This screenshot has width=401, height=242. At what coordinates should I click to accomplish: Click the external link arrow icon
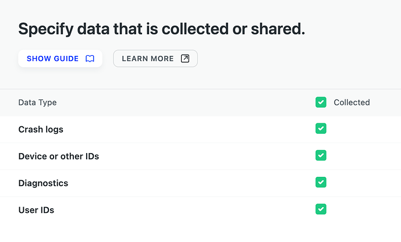(x=185, y=59)
